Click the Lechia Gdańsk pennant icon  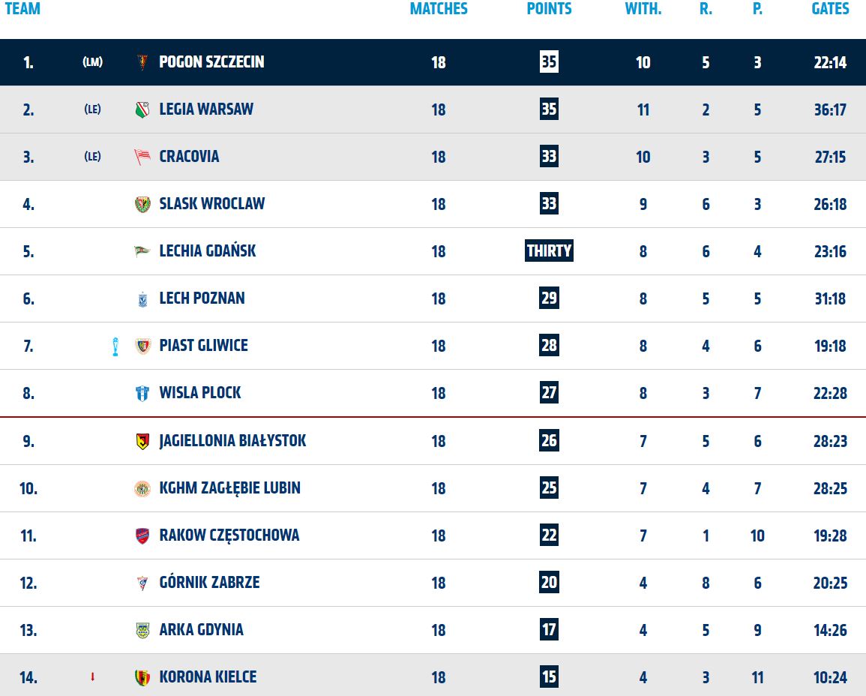pyautogui.click(x=142, y=251)
